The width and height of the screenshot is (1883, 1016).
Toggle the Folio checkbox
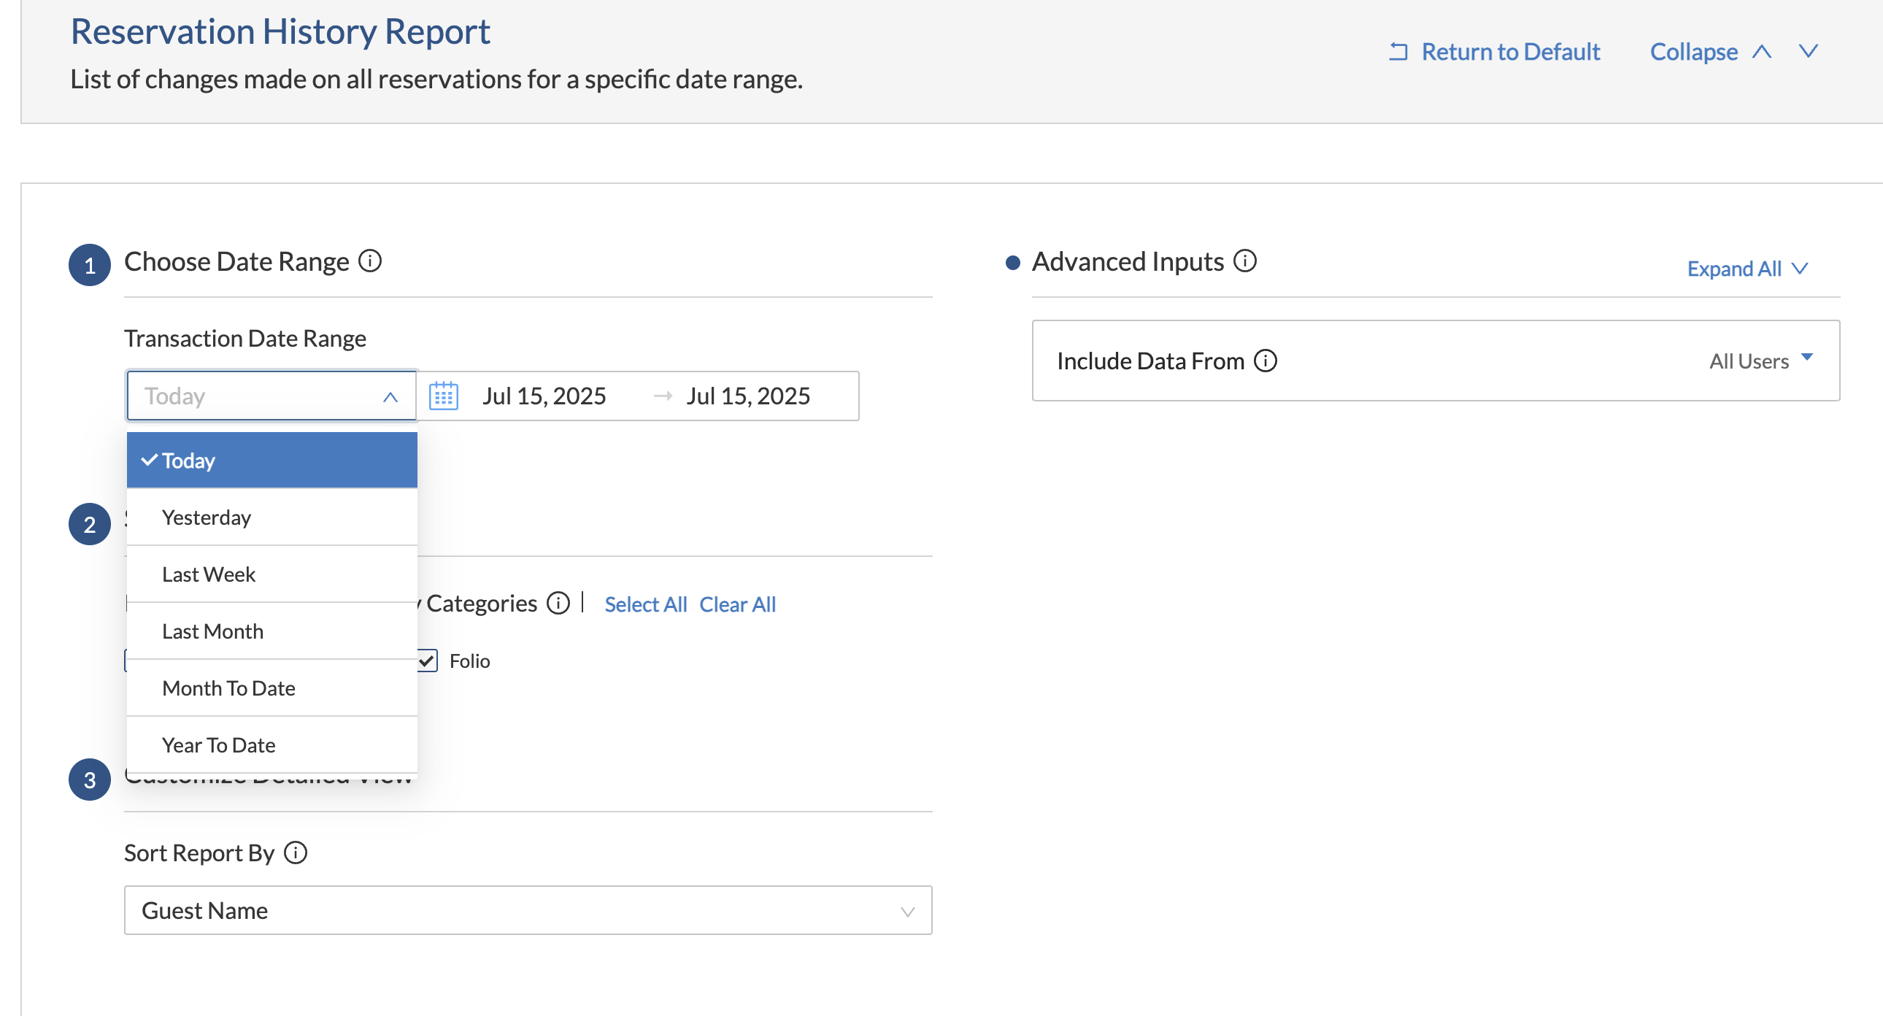click(x=427, y=661)
